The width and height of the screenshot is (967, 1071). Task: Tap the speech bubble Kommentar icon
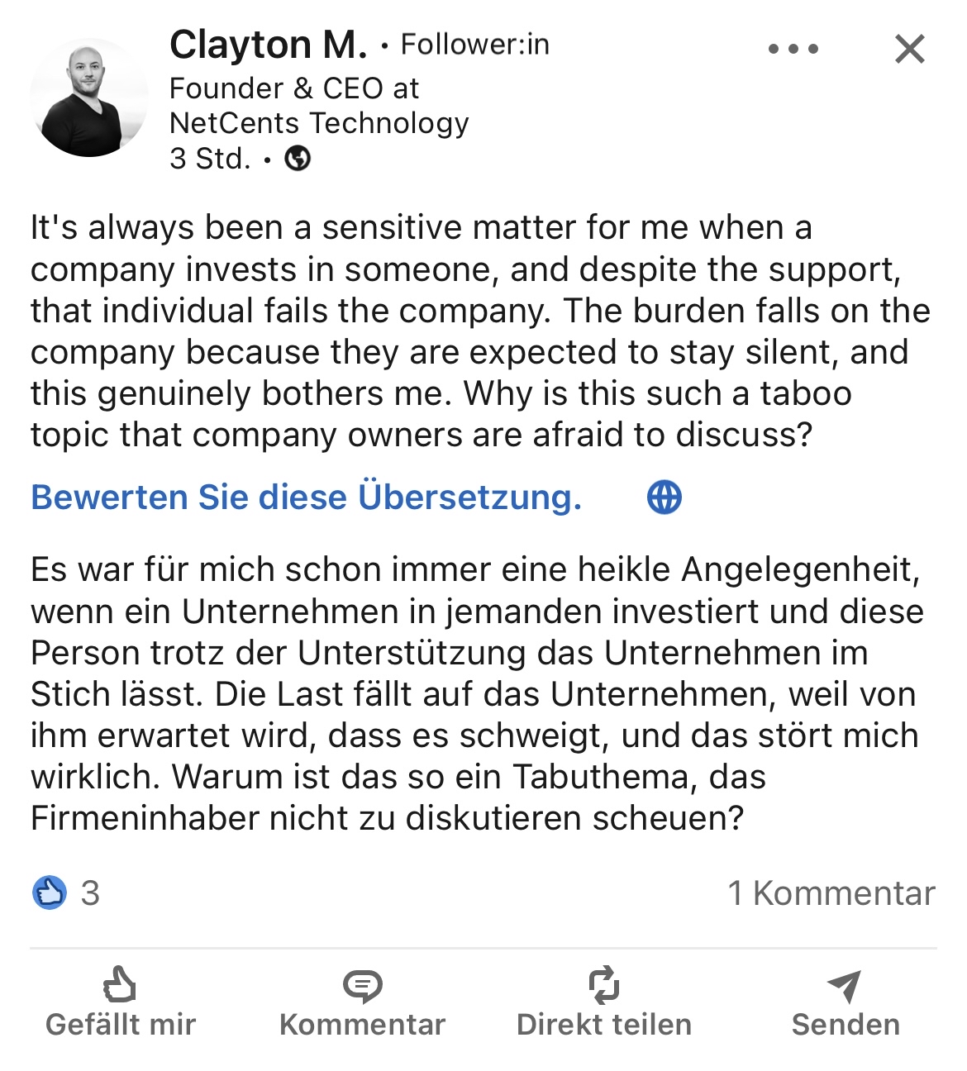362,985
